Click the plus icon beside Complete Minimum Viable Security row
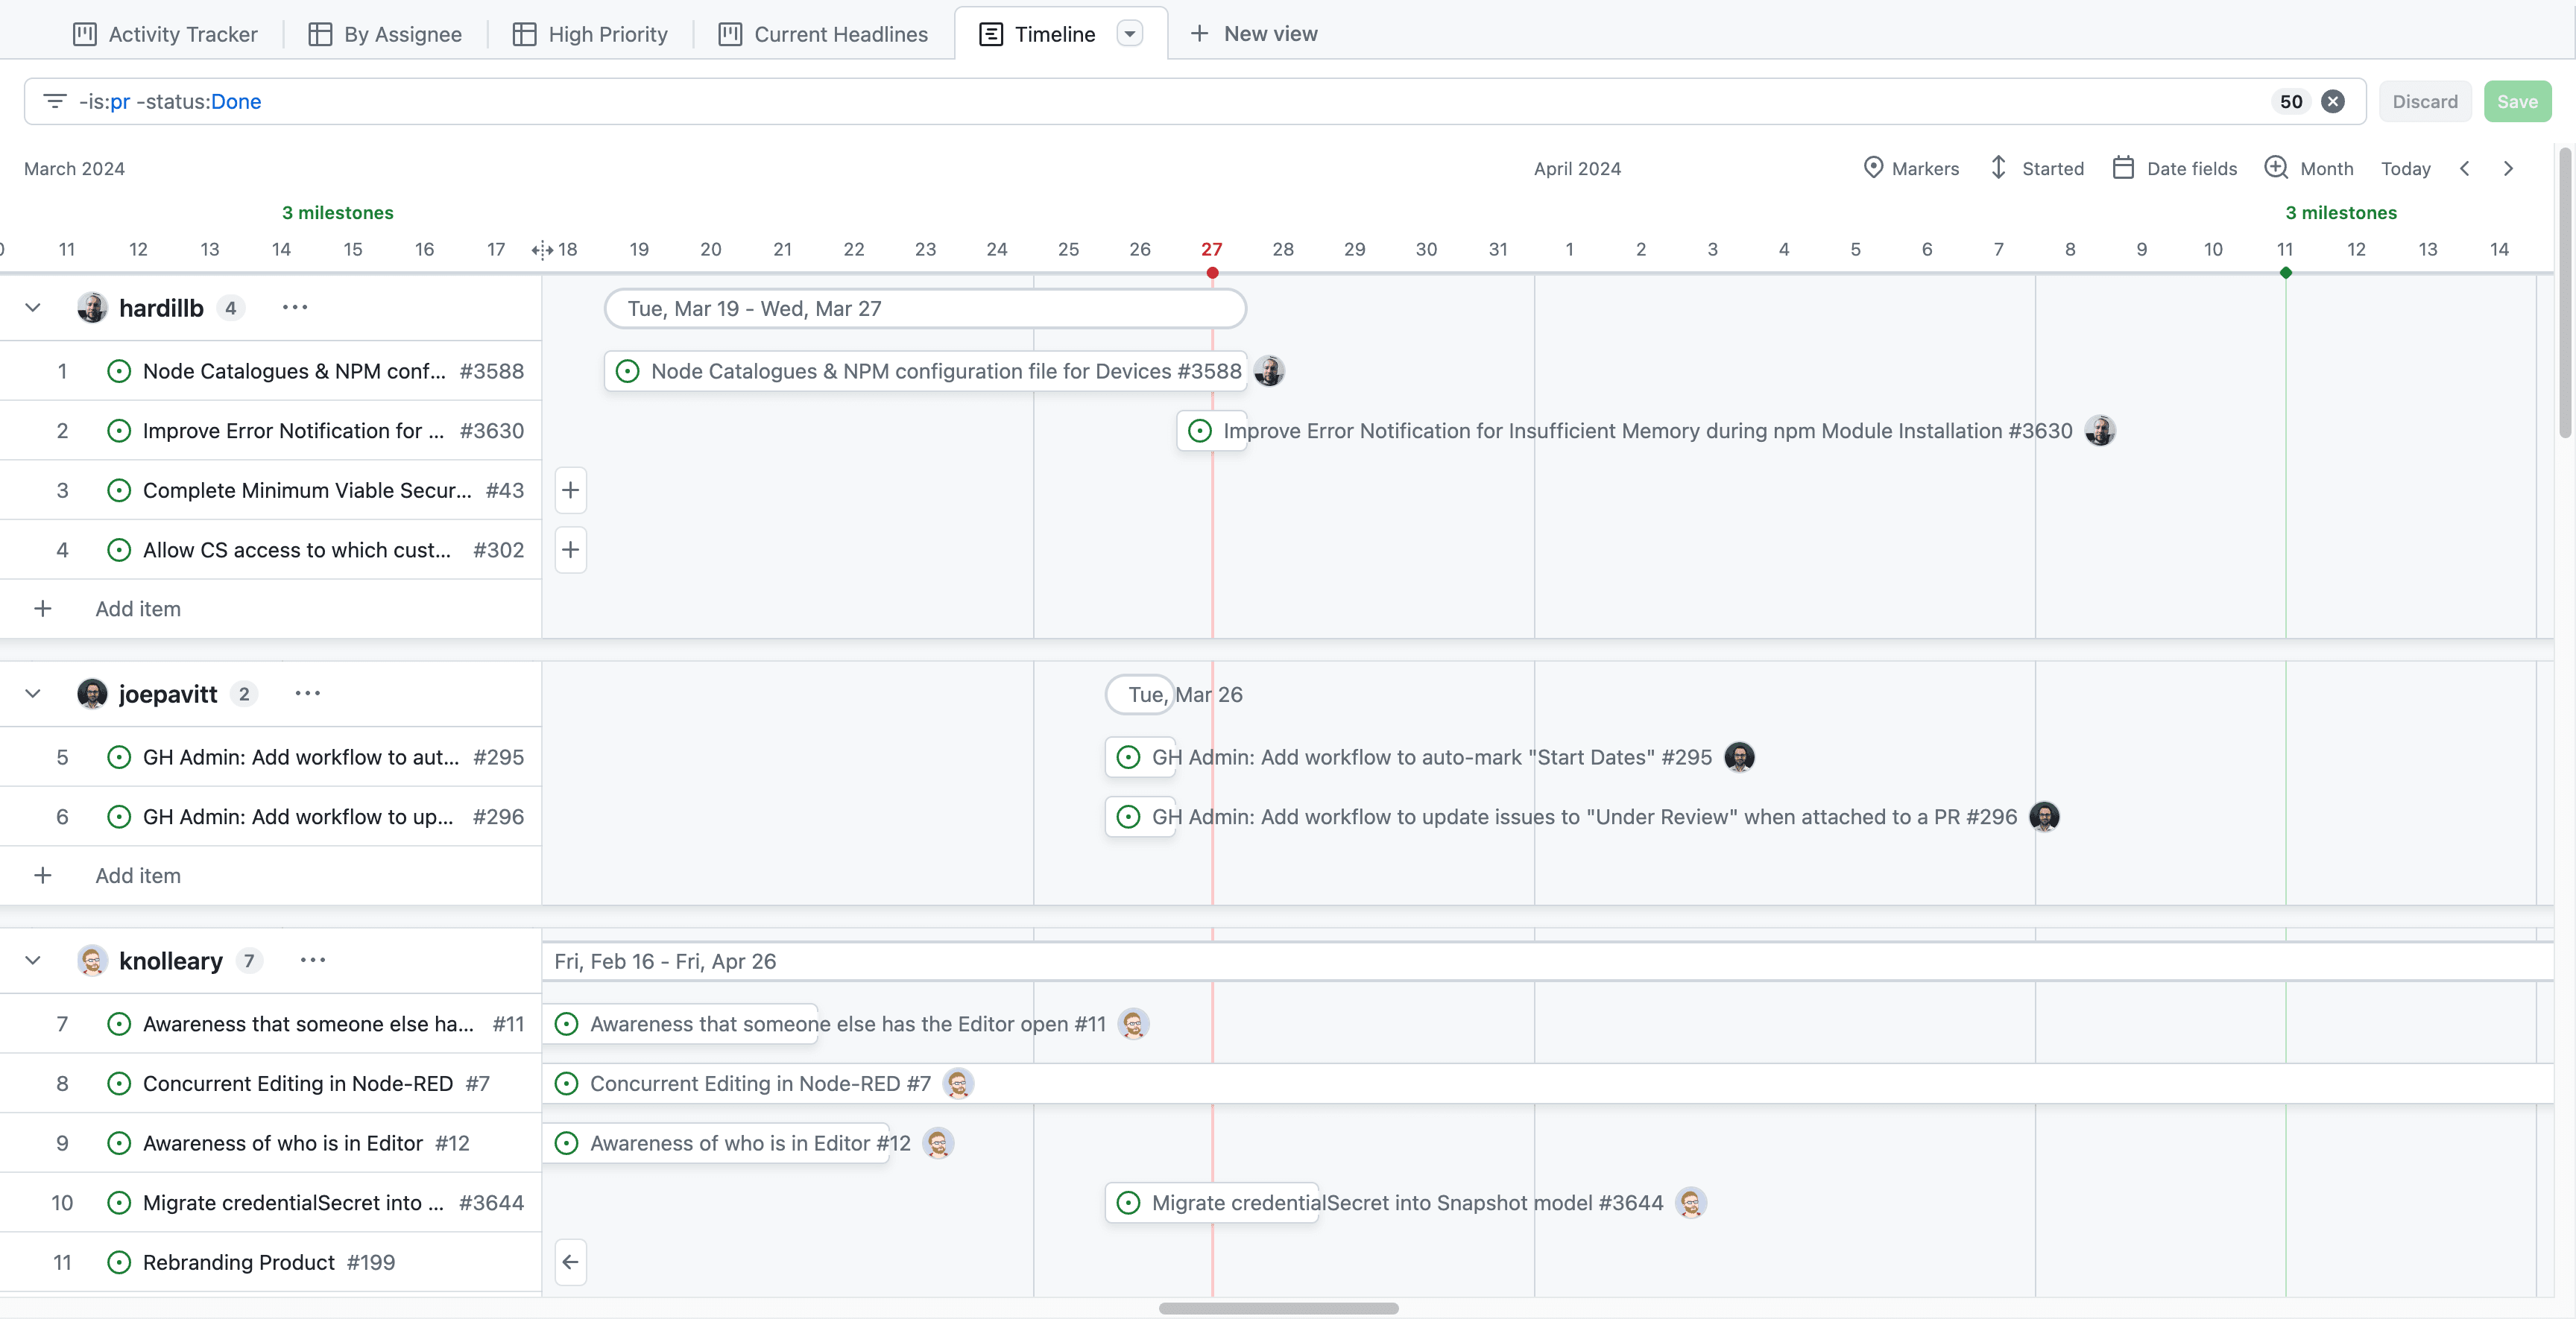This screenshot has width=2576, height=1319. 571,490
